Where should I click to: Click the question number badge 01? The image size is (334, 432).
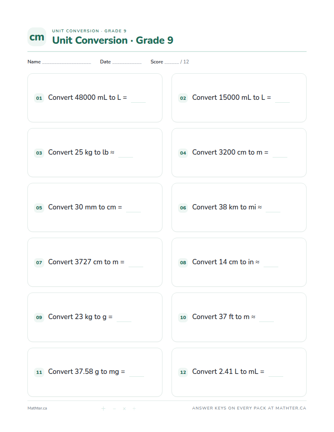39,98
